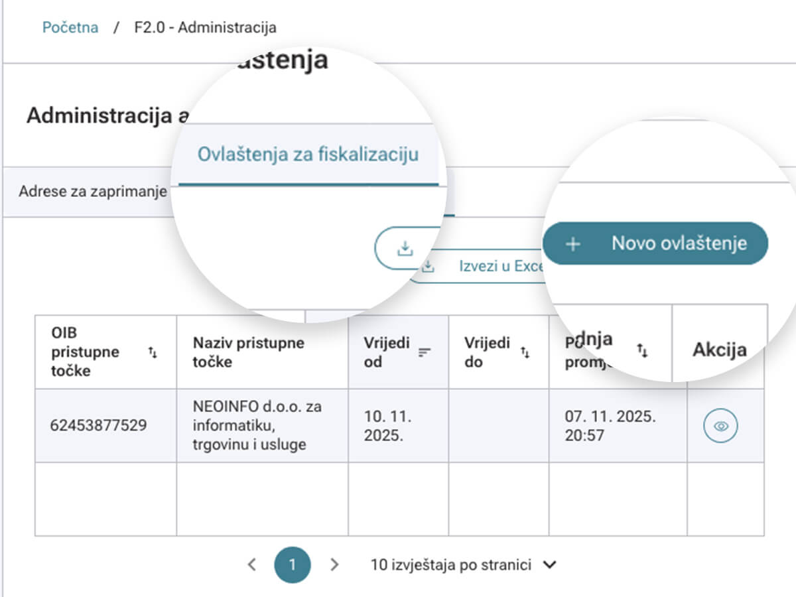Go to the previous page of results

(x=252, y=564)
